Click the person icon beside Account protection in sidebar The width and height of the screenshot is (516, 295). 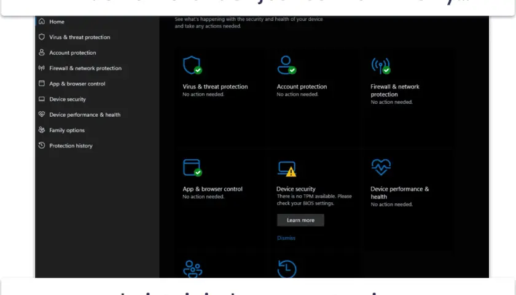click(42, 52)
